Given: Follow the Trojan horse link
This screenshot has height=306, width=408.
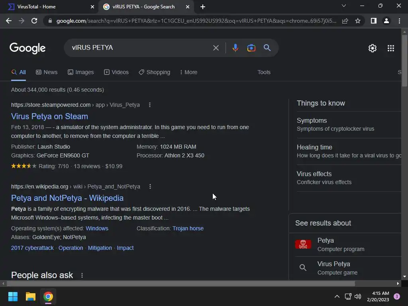Looking at the screenshot, I should click(x=188, y=228).
